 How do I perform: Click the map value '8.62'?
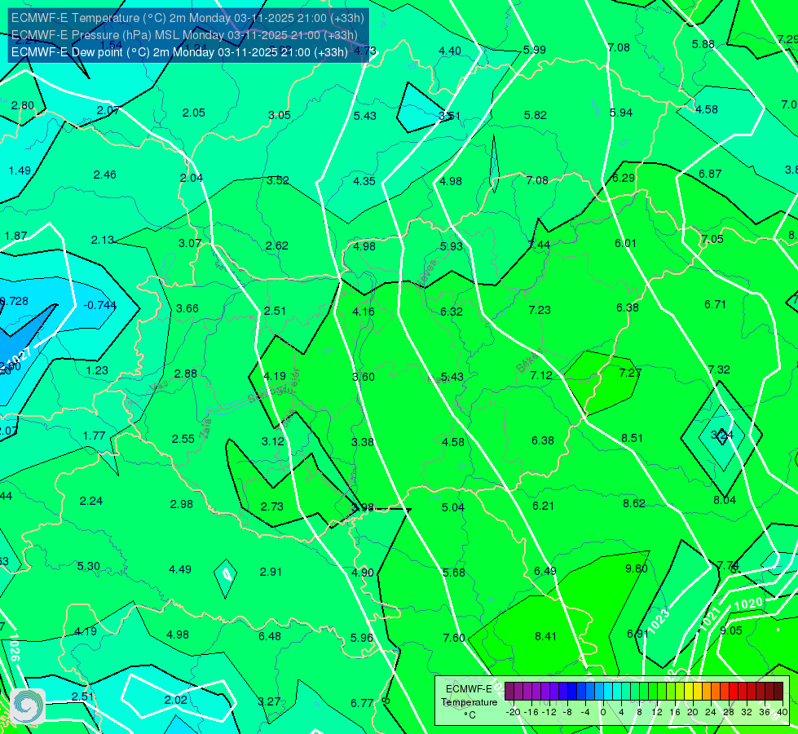pyautogui.click(x=634, y=503)
